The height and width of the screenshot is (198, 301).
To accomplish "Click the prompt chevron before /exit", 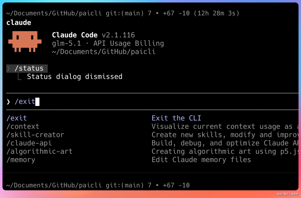I will [8, 102].
